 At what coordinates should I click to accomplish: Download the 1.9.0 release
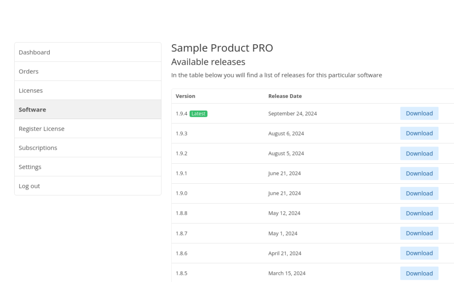click(419, 193)
